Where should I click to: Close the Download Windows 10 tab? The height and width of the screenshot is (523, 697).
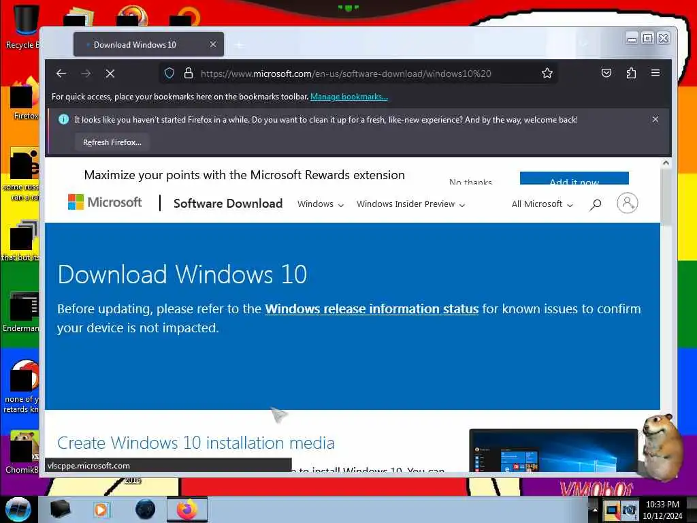213,44
